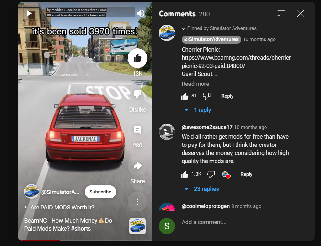
Task: Open the pinned commenter's avatar
Action: 167,33
